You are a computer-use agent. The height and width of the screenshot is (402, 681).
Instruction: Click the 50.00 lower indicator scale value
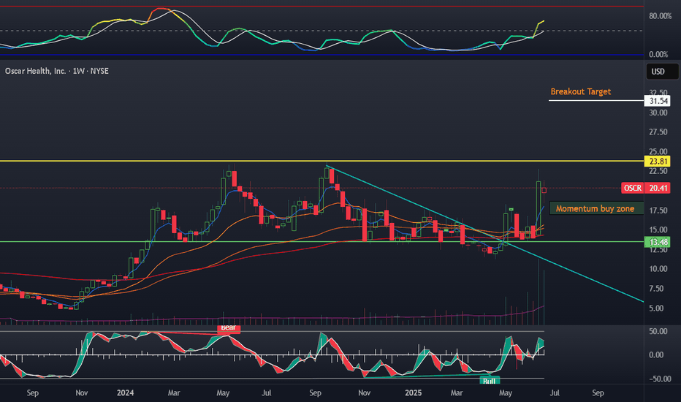pyautogui.click(x=658, y=331)
